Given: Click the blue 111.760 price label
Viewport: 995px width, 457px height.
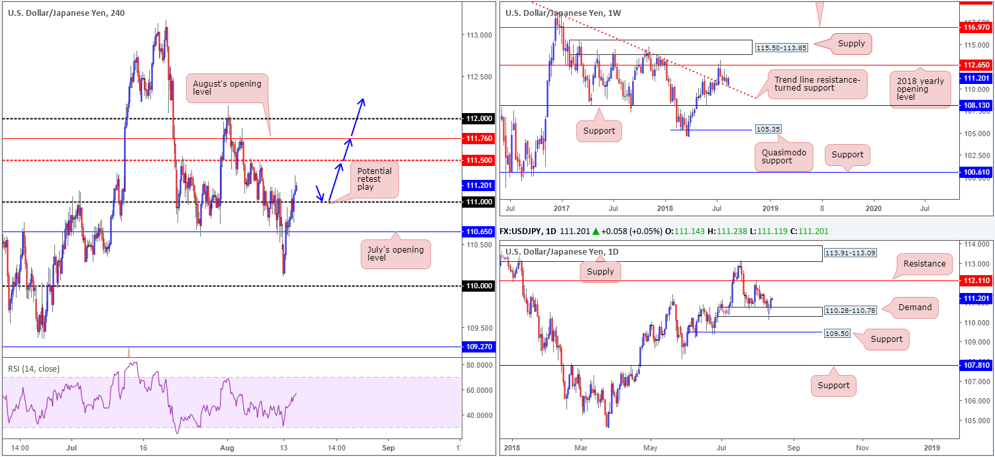Looking at the screenshot, I should tap(478, 138).
